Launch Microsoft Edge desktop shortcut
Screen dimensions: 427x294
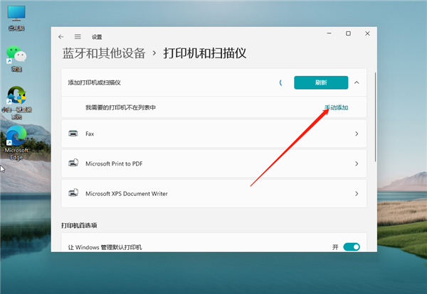(x=16, y=143)
